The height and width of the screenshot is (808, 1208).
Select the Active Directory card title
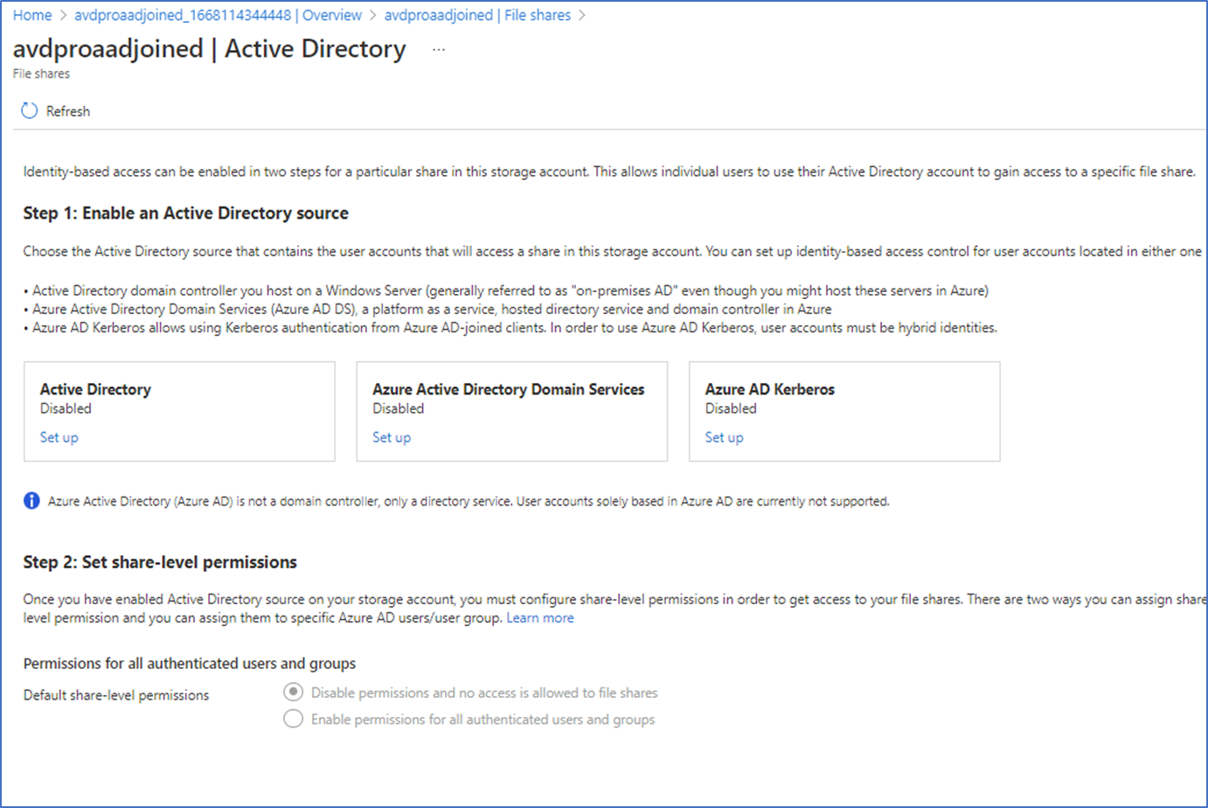(x=95, y=389)
